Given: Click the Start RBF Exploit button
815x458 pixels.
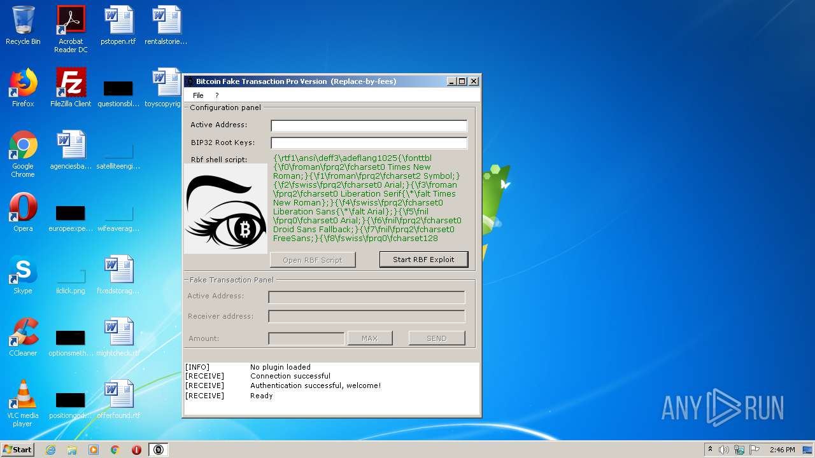Looking at the screenshot, I should point(423,260).
